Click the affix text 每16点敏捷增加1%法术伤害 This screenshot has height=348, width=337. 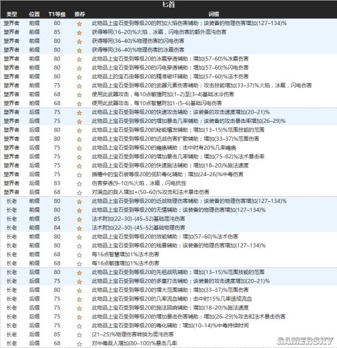(x=126, y=263)
